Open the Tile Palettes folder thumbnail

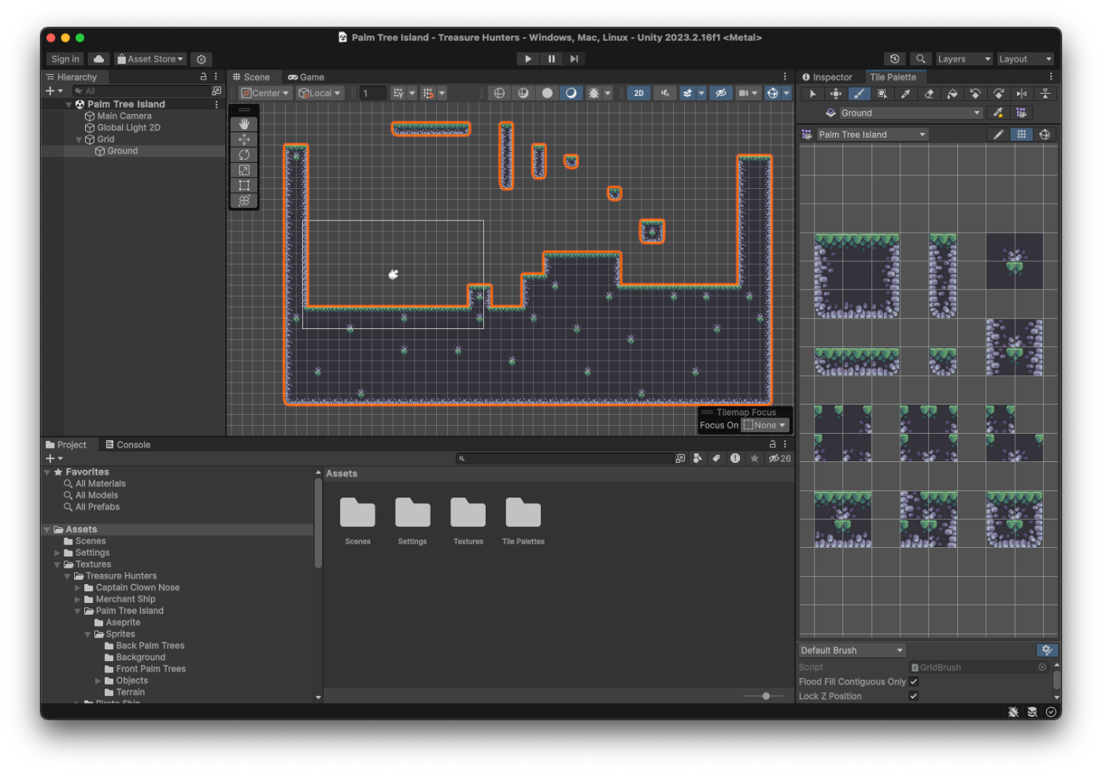(523, 514)
